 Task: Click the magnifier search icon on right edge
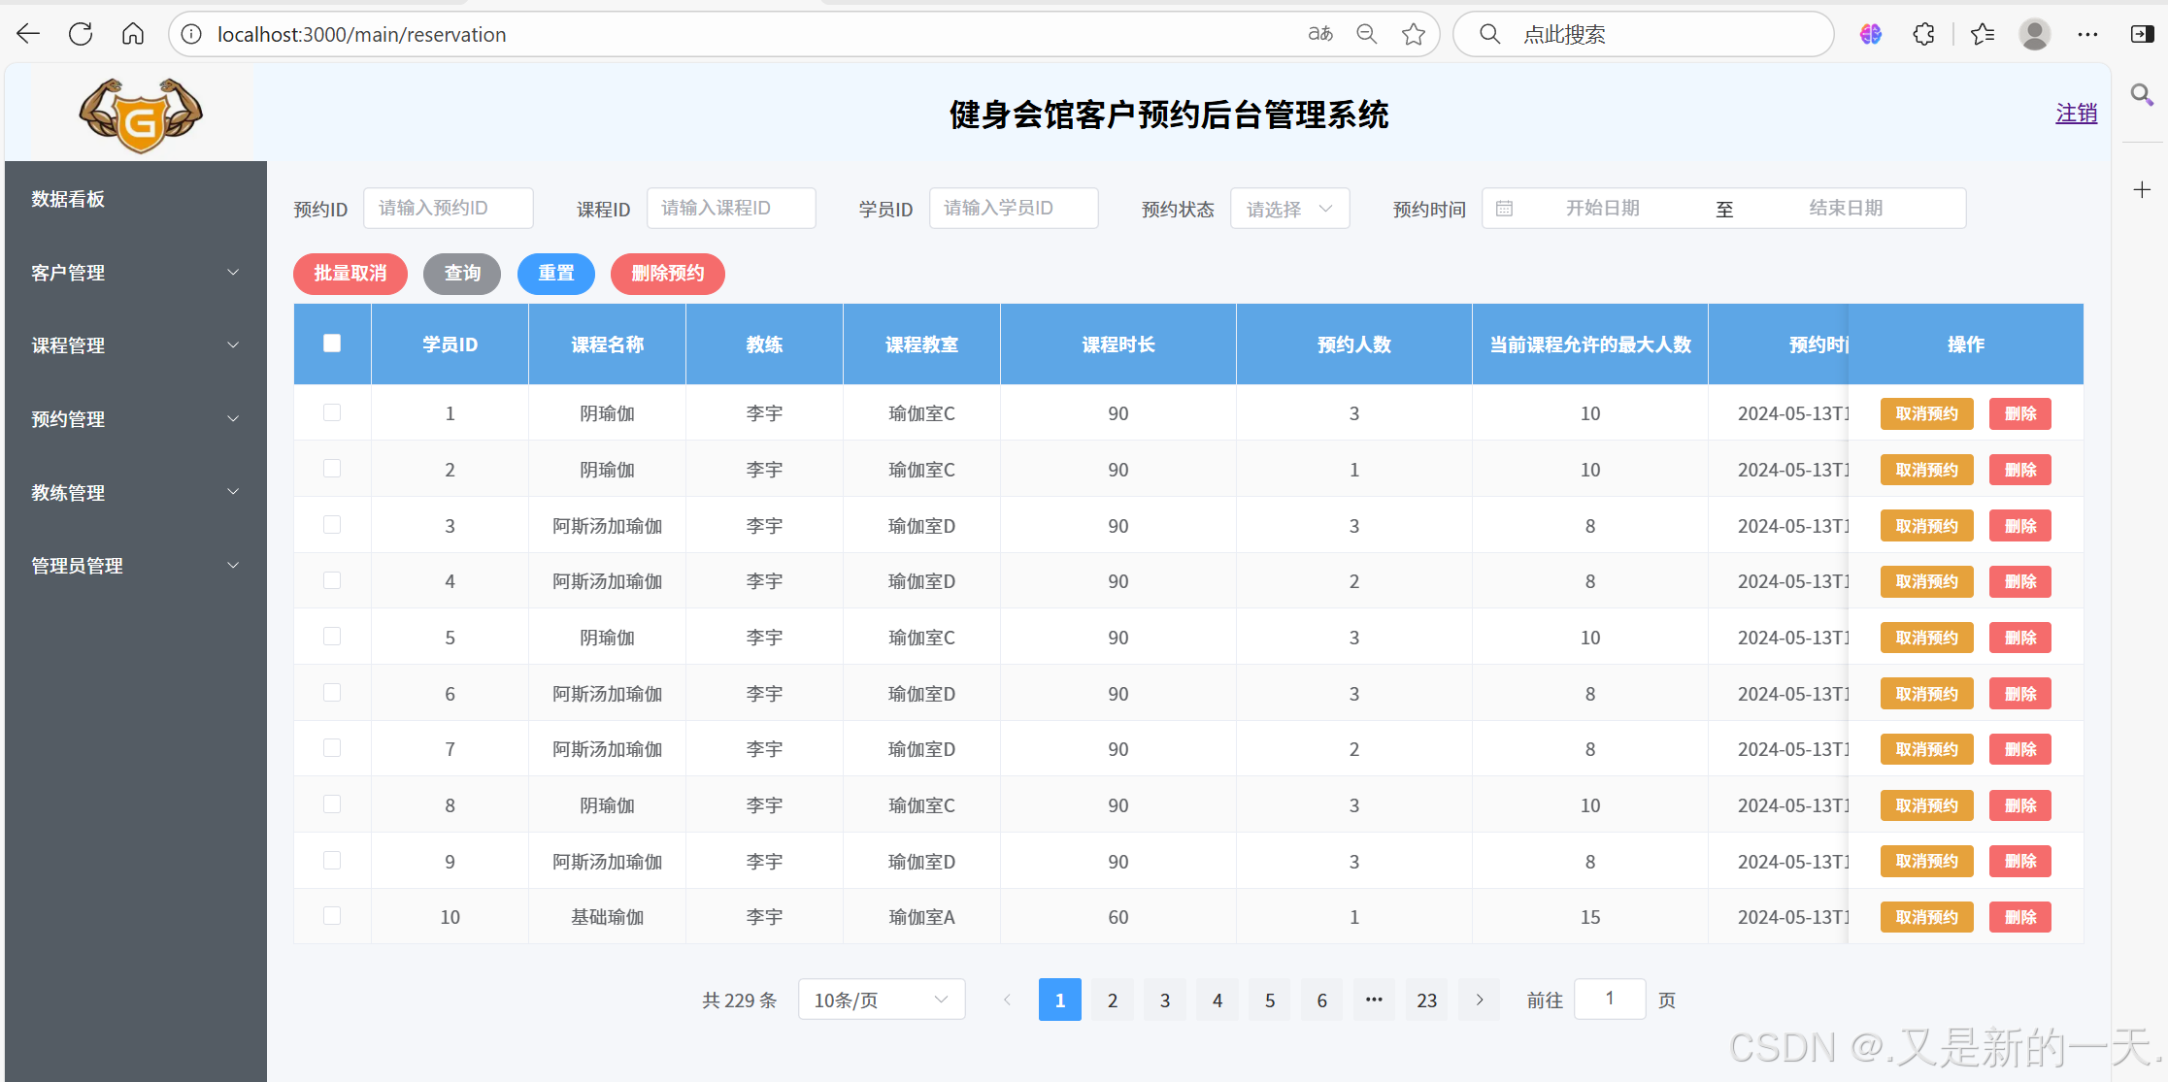click(x=2141, y=95)
